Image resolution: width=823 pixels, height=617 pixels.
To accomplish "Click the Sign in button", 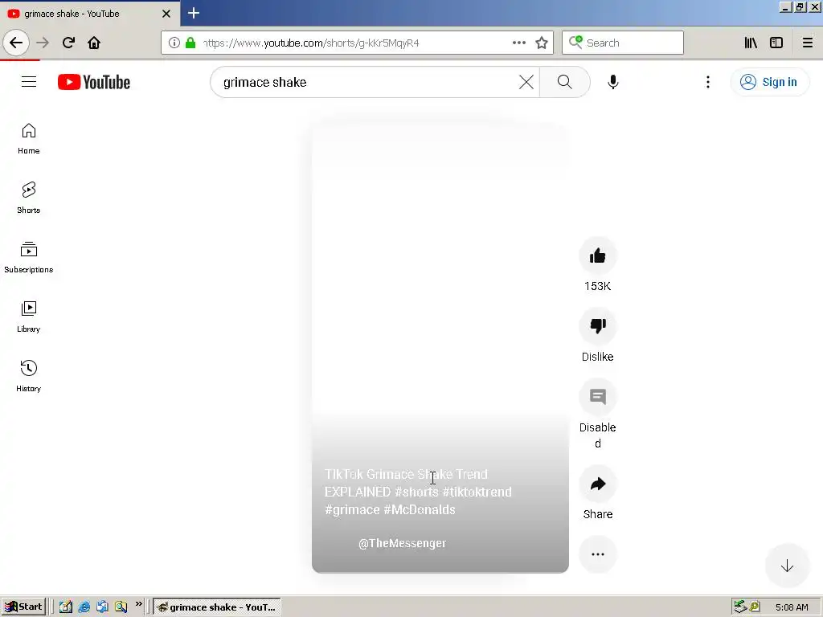I will tap(769, 82).
